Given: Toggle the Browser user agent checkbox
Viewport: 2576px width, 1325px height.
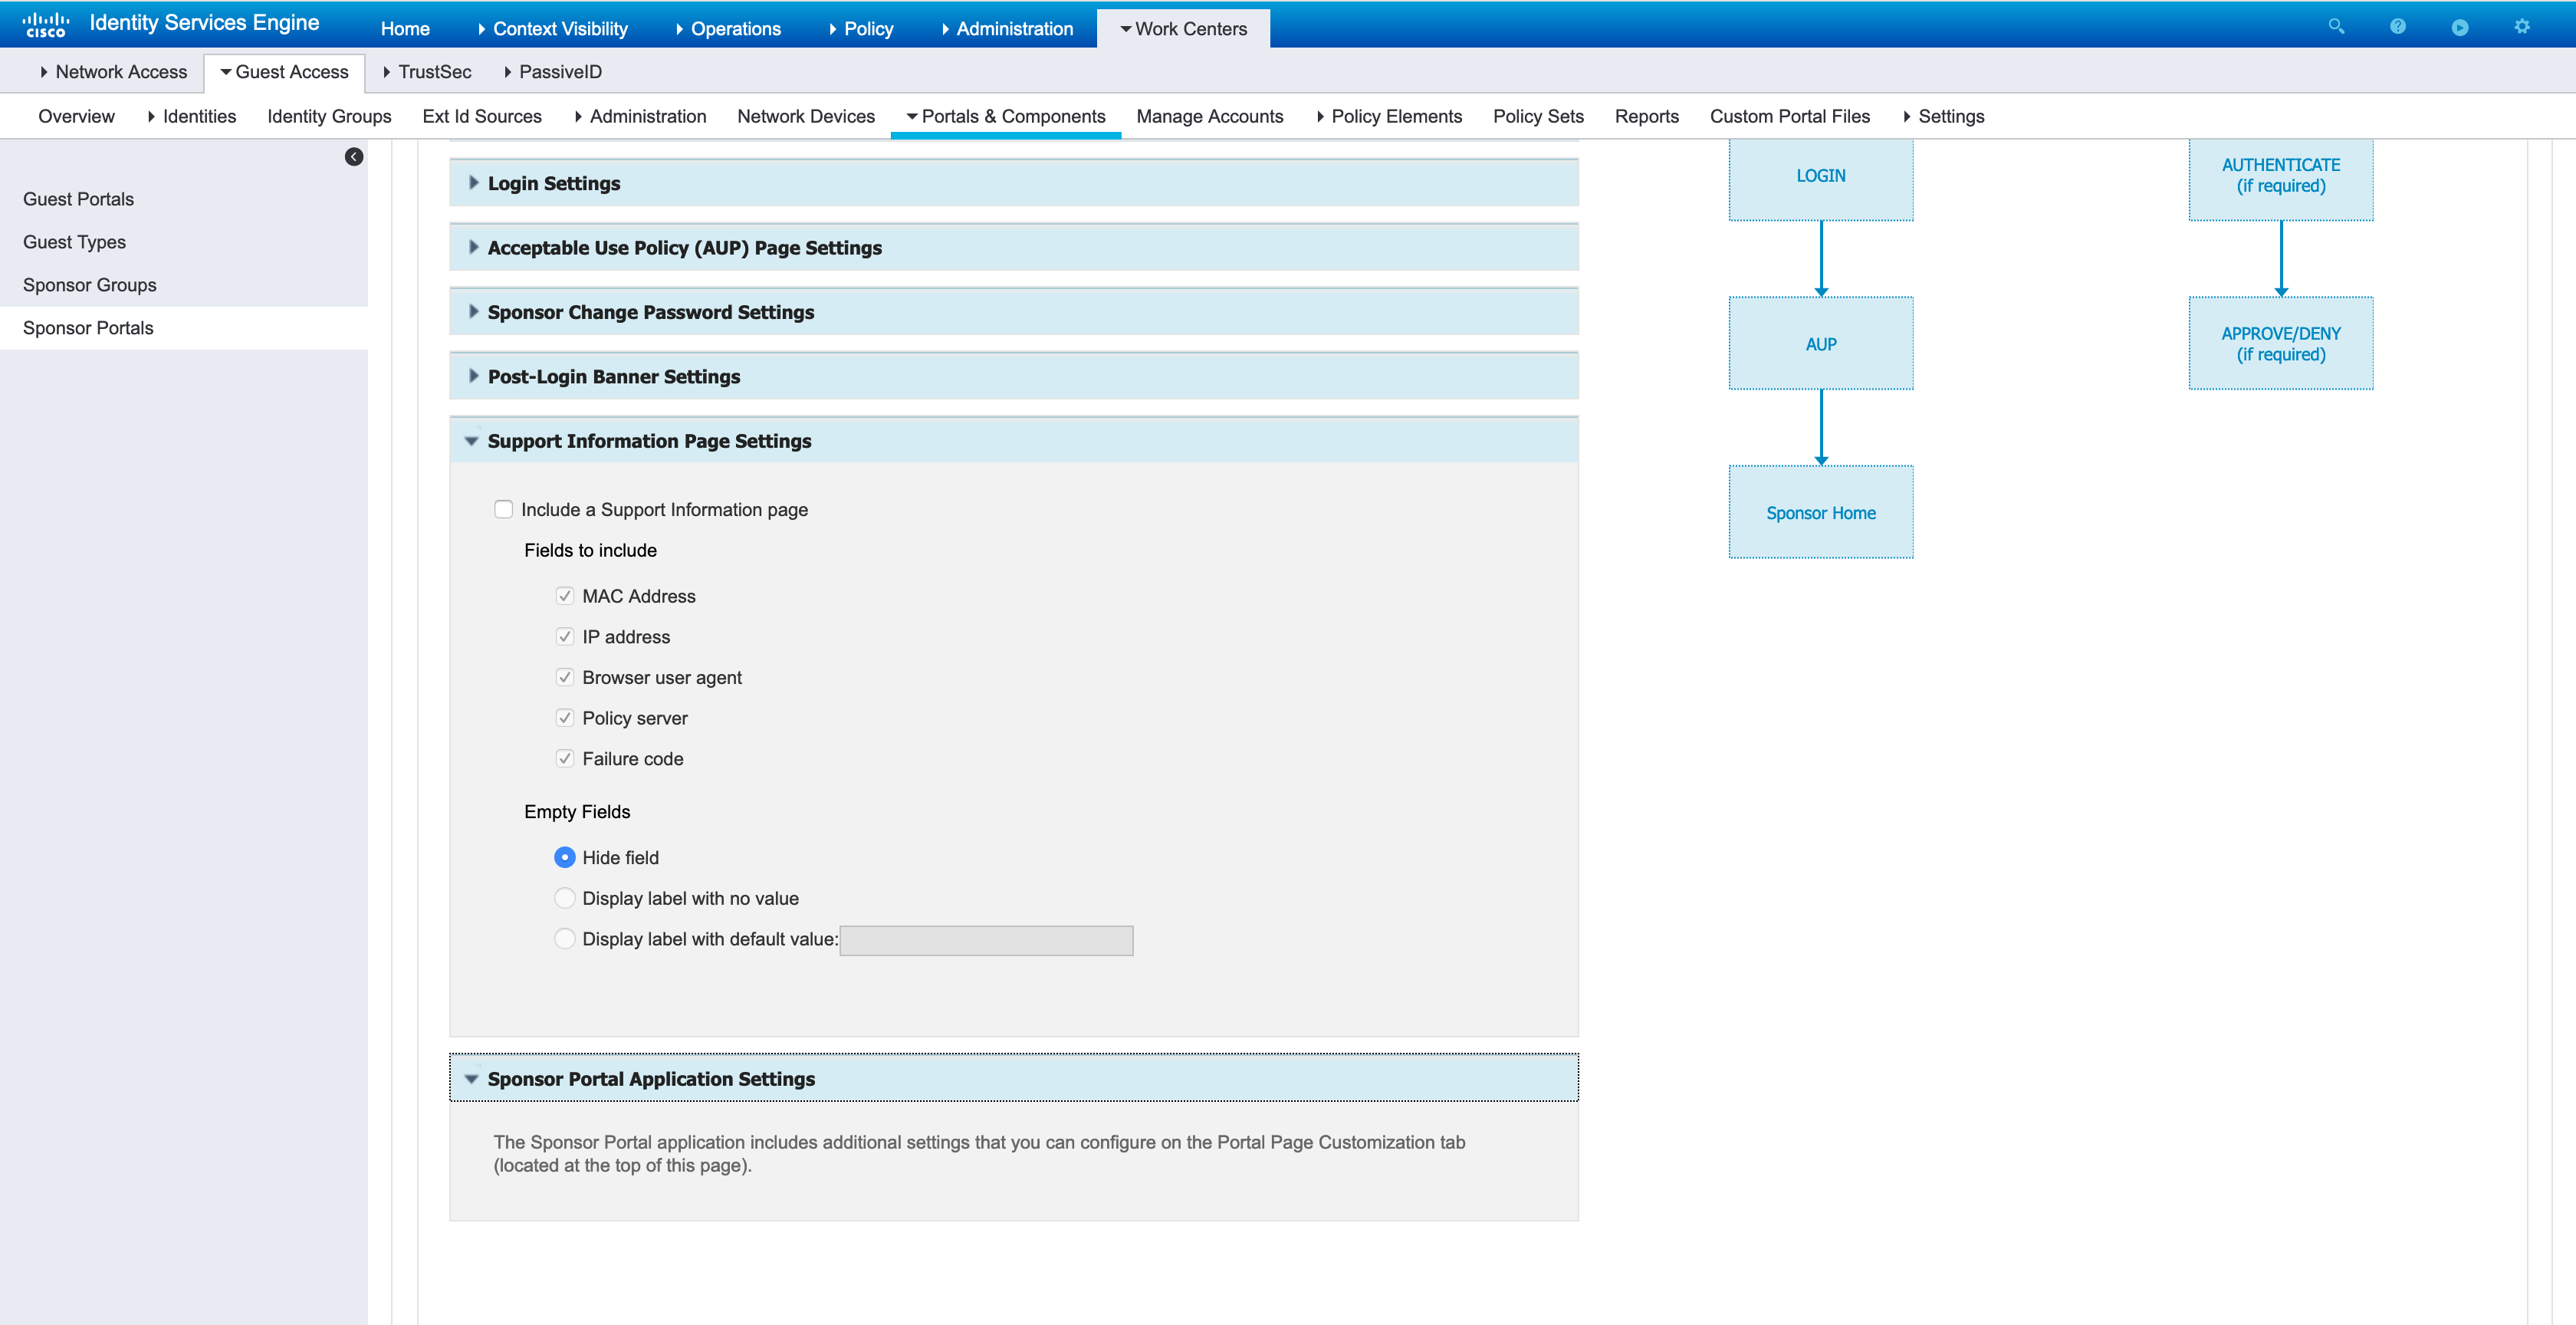Looking at the screenshot, I should point(565,678).
